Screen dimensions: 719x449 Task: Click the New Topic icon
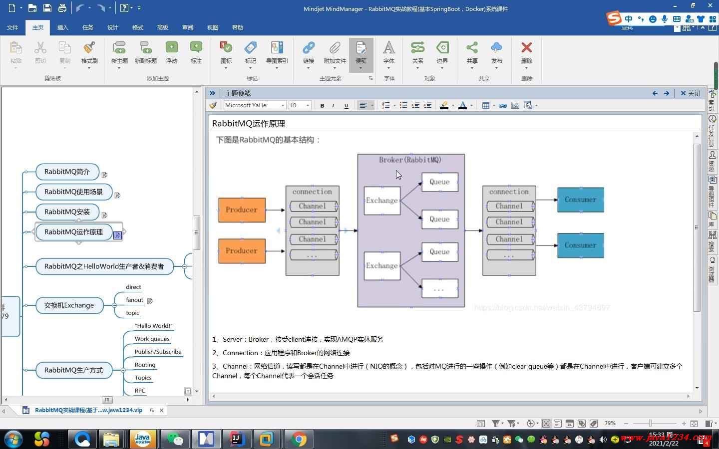(119, 48)
